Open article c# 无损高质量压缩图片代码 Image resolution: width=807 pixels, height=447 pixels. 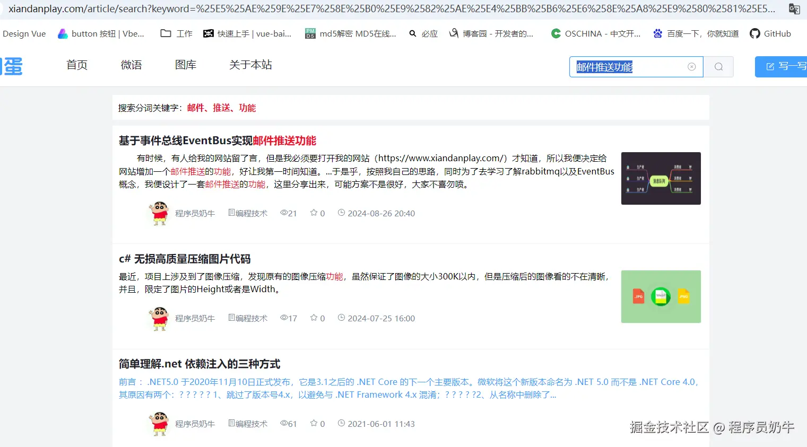point(185,259)
